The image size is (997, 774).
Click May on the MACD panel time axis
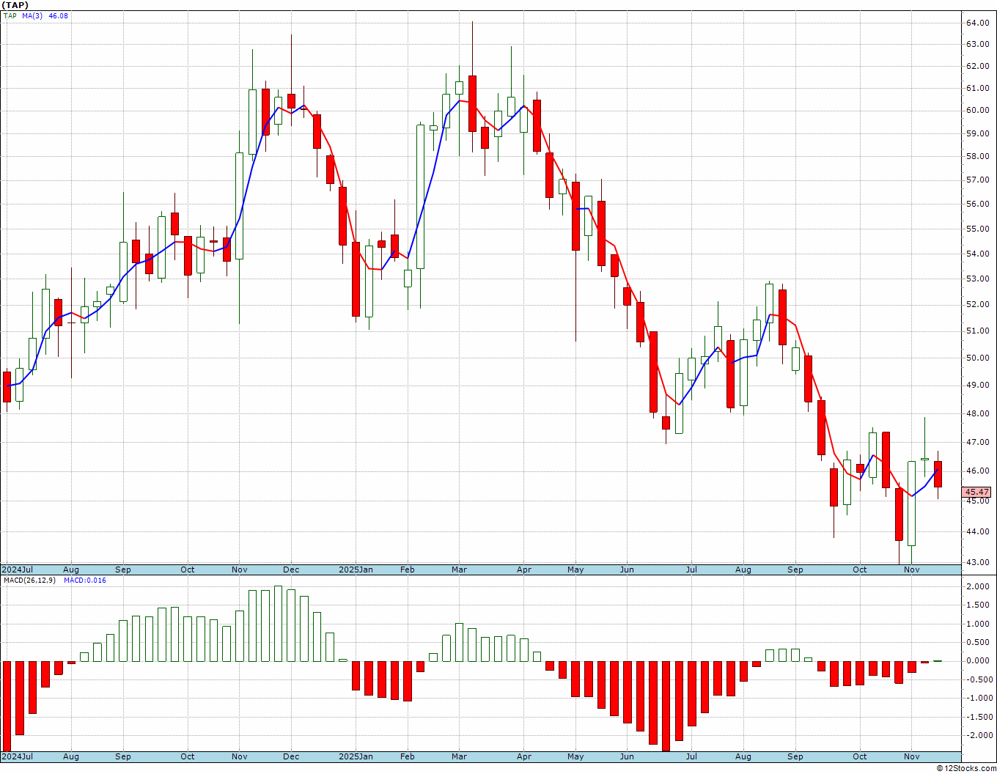pyautogui.click(x=575, y=756)
